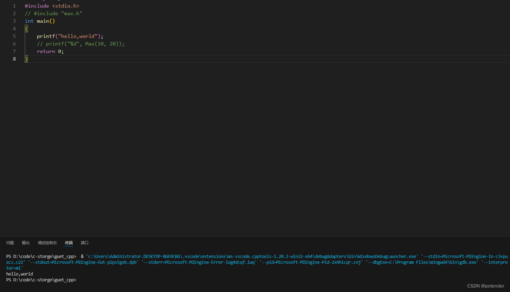Click the closing brace on line 8
This screenshot has width=510, height=292.
pos(26,59)
